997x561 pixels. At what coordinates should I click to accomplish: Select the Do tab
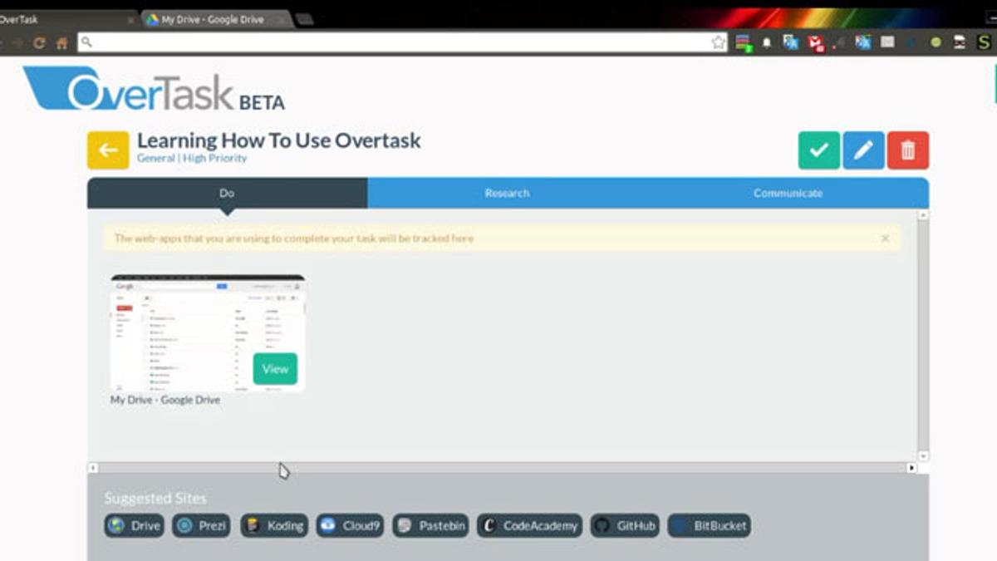[x=227, y=193]
